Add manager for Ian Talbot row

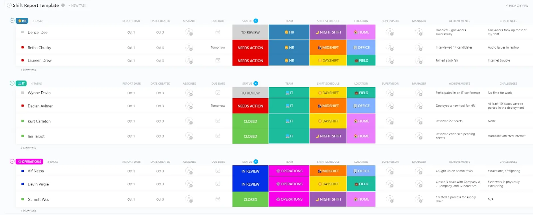click(419, 136)
